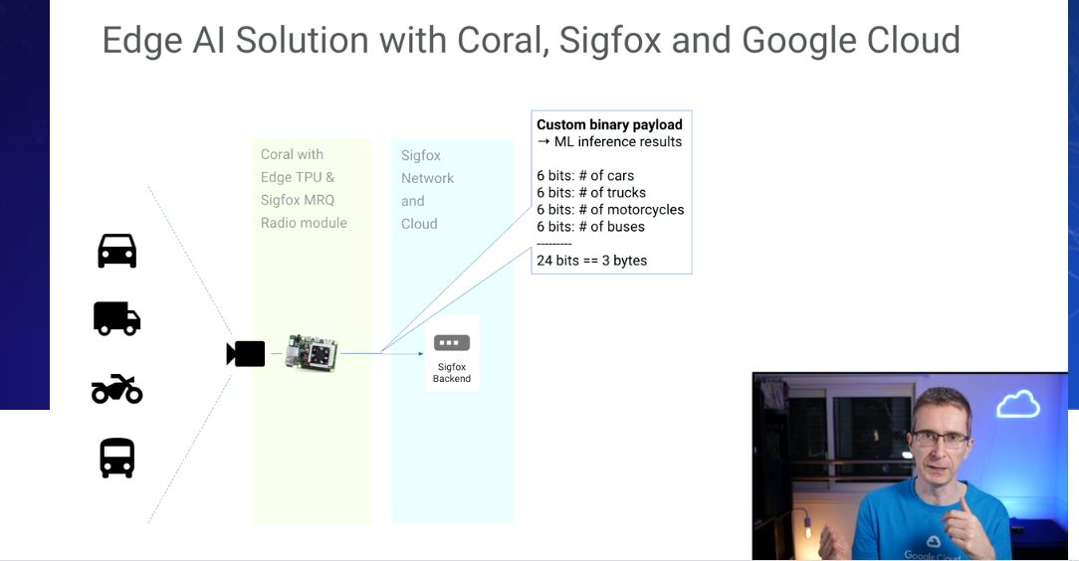Click the 'Sigfox MRQ' label

[298, 200]
